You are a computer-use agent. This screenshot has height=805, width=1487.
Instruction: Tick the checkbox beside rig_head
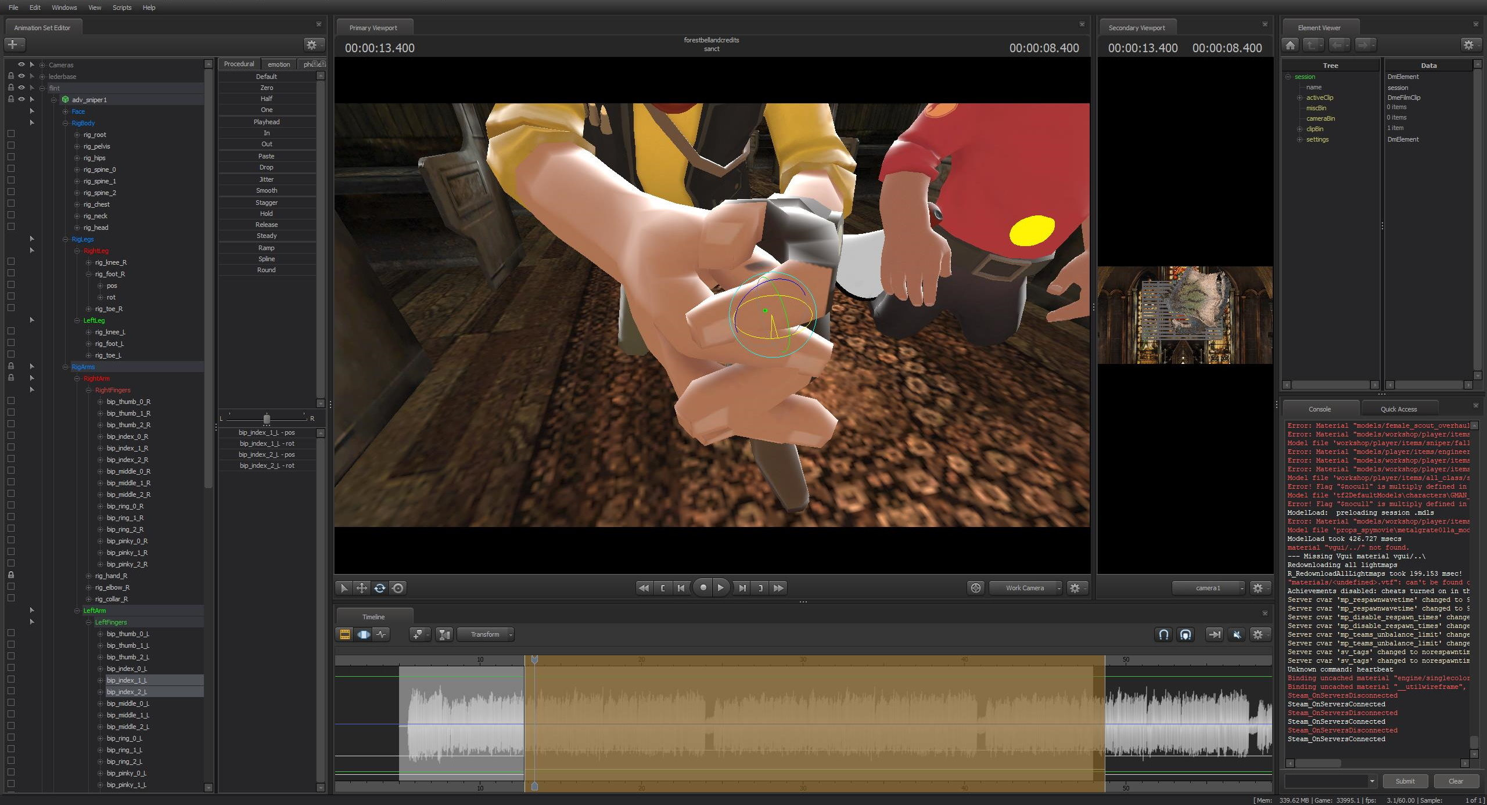pyautogui.click(x=10, y=227)
